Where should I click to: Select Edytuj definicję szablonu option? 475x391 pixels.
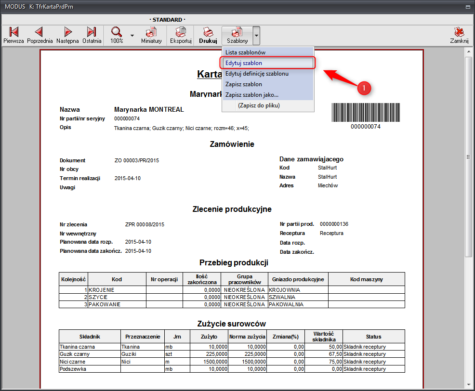tap(257, 74)
